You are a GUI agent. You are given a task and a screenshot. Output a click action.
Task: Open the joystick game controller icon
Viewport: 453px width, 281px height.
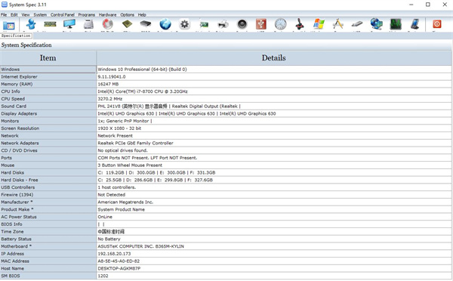(300, 24)
